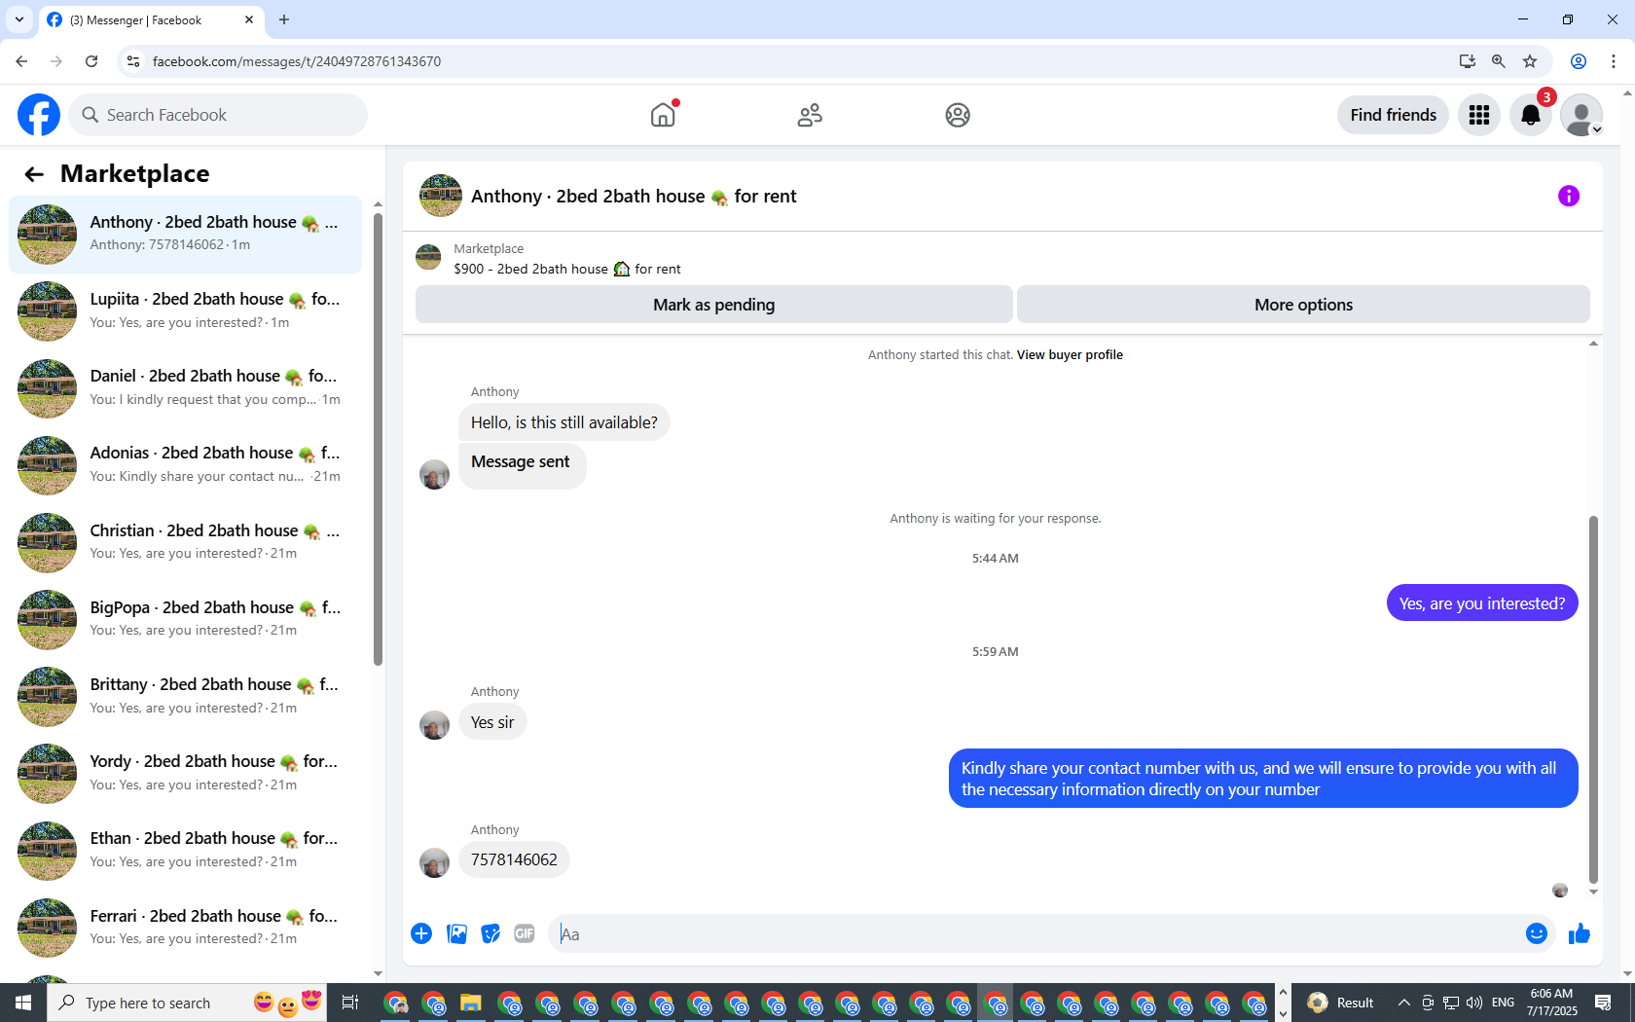Reload the page in the browser
The image size is (1635, 1022).
[x=91, y=61]
